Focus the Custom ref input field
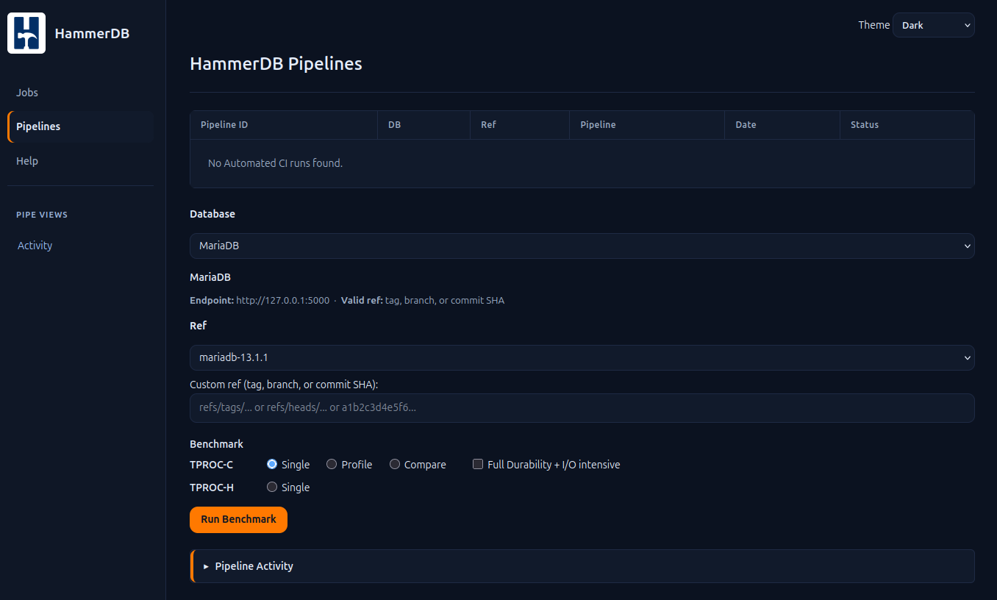This screenshot has height=600, width=997. click(582, 408)
